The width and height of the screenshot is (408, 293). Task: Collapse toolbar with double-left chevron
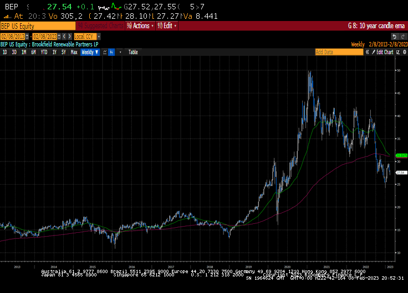point(367,52)
